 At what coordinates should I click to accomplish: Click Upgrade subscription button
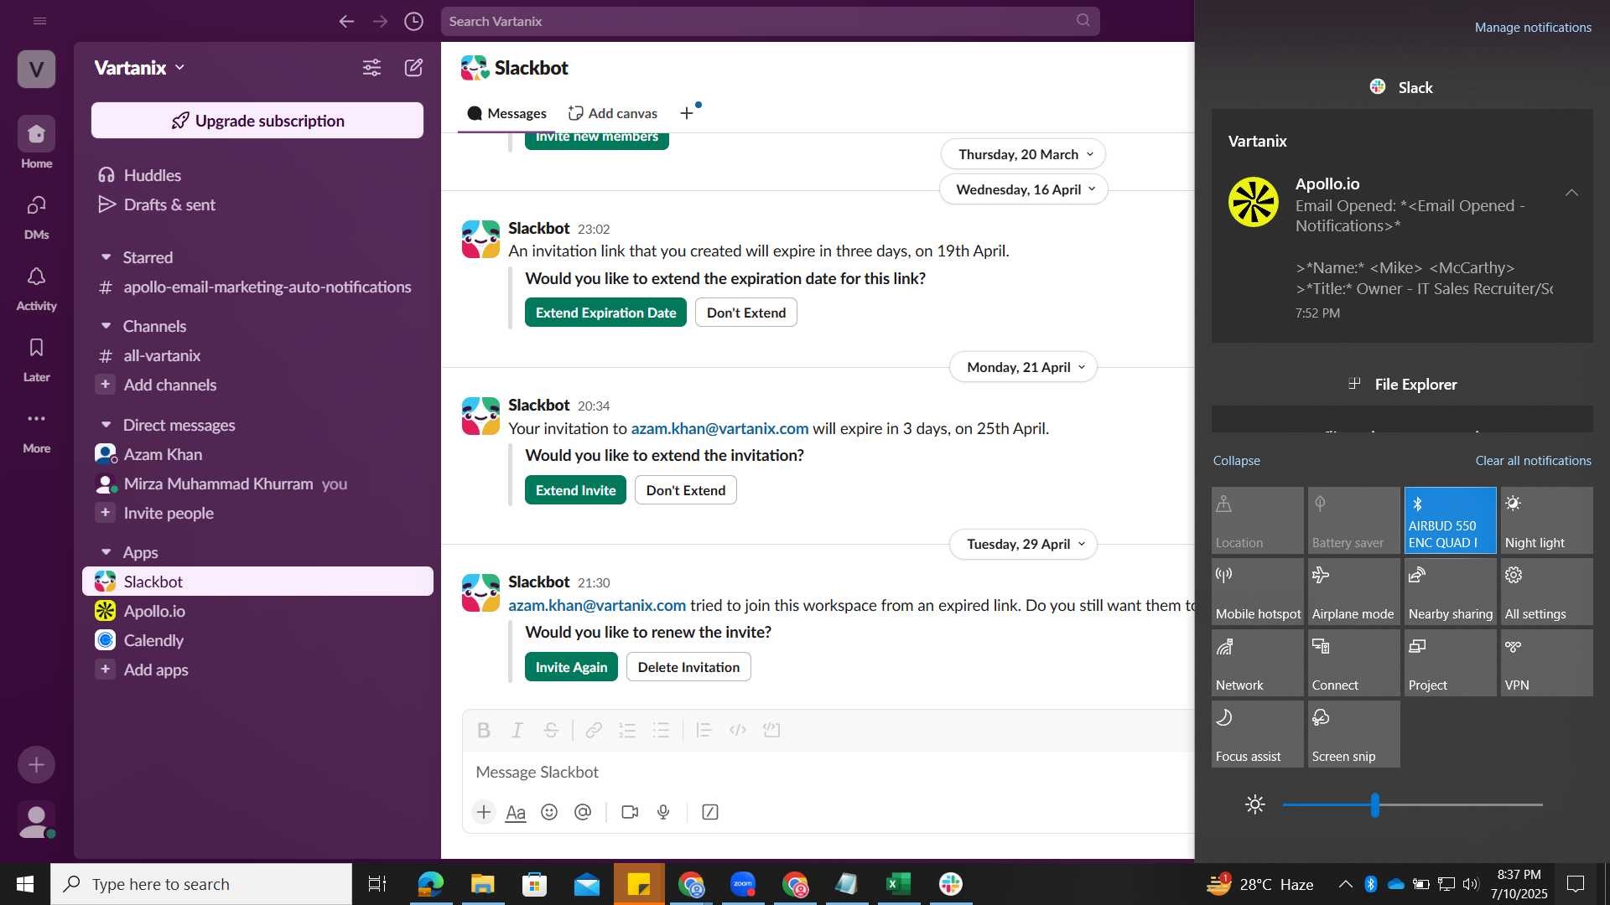click(x=257, y=121)
